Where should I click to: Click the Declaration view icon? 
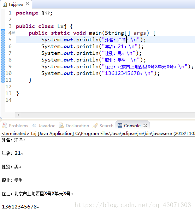coord(61,125)
